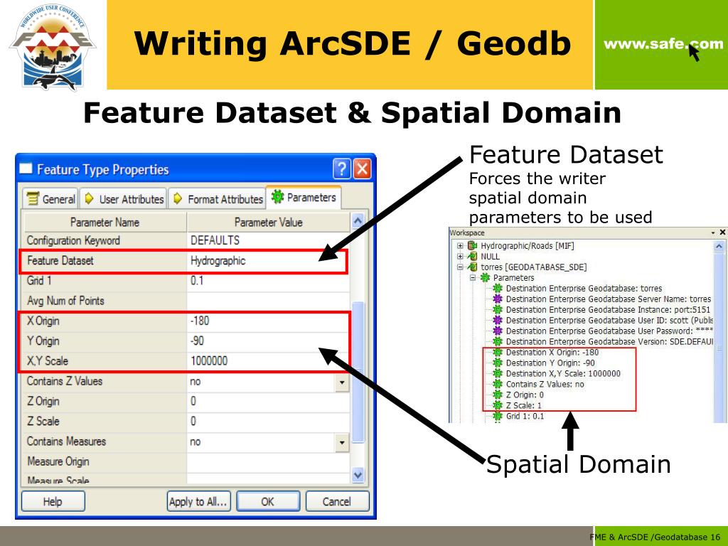
Task: Open the www.safe.com link
Action: (663, 45)
